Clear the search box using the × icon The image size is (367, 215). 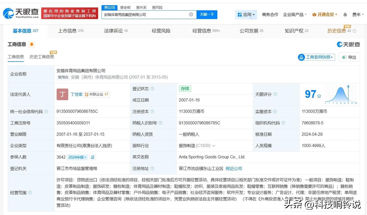191,14
